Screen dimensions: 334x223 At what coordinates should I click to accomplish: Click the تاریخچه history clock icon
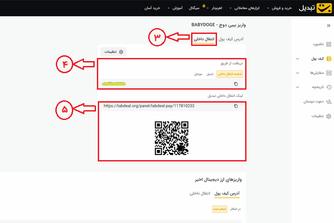[x=329, y=87]
